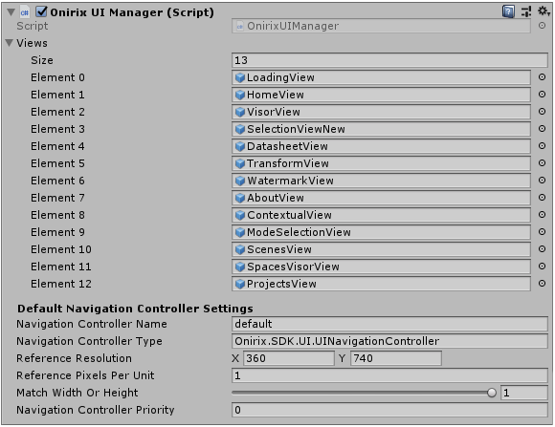Click object picker circle for DatasheetView
This screenshot has height=427, width=555.
[542, 146]
